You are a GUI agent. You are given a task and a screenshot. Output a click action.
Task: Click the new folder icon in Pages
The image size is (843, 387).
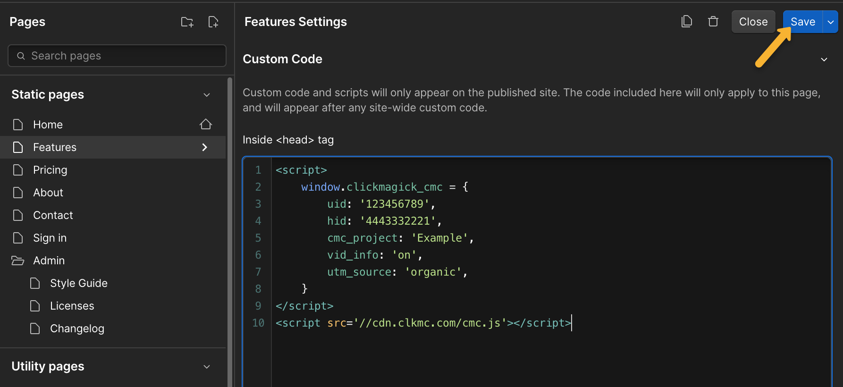point(187,22)
